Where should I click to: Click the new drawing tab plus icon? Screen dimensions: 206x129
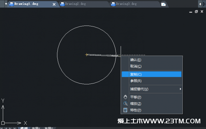tap(163, 4)
